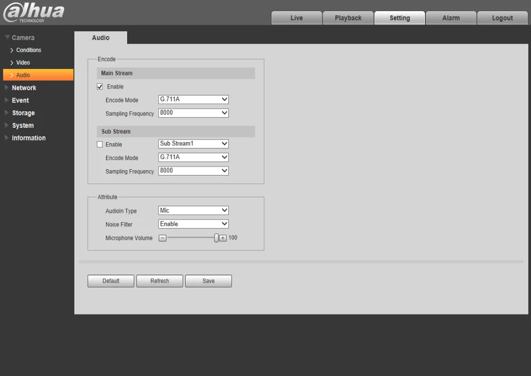Click the Default button
Image resolution: width=531 pixels, height=376 pixels.
pyautogui.click(x=111, y=281)
